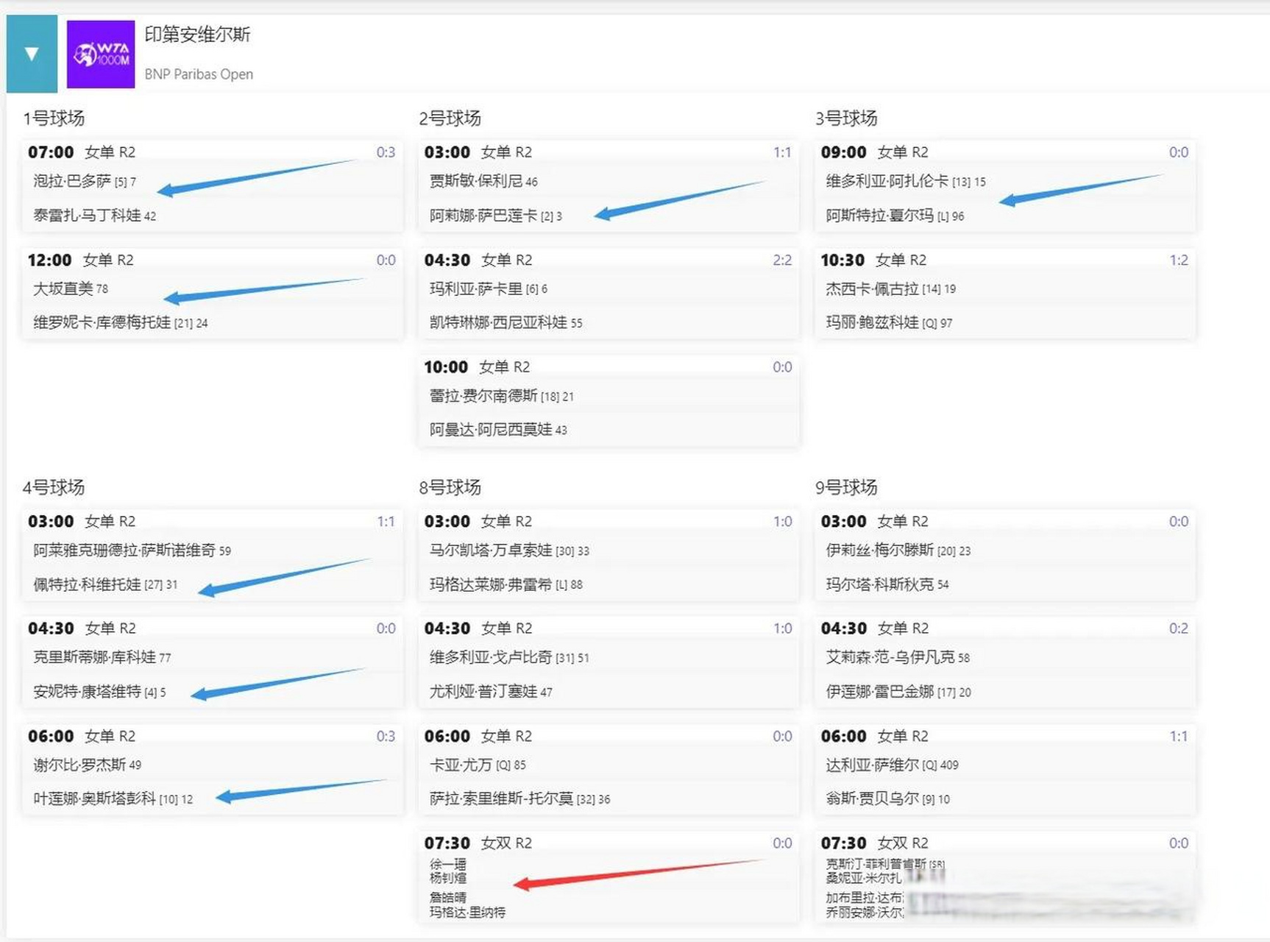
Task: Collapse the 印第安维尔斯 tournament section arrow
Action: (x=32, y=54)
